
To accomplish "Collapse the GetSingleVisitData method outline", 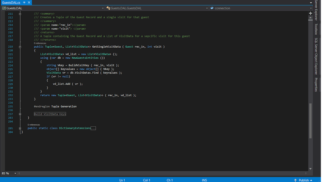I will tap(20, 47).
